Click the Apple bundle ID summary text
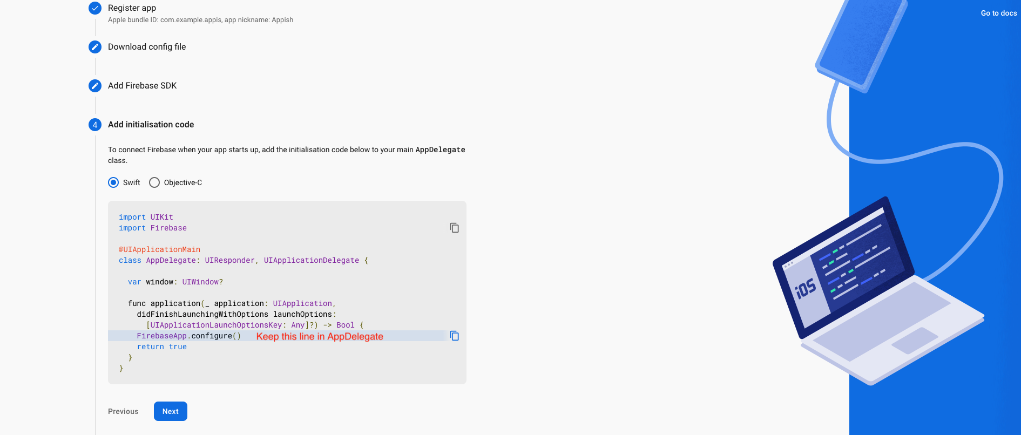The image size is (1021, 435). coord(200,20)
